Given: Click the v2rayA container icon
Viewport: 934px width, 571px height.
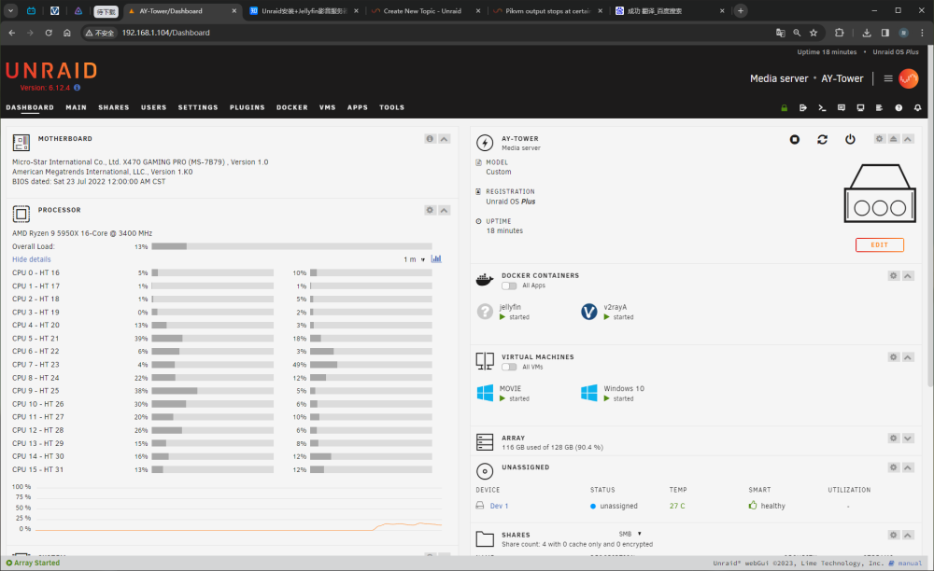Looking at the screenshot, I should point(589,312).
